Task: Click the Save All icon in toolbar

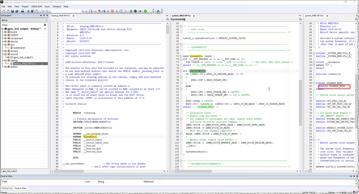Action: (x=17, y=11)
